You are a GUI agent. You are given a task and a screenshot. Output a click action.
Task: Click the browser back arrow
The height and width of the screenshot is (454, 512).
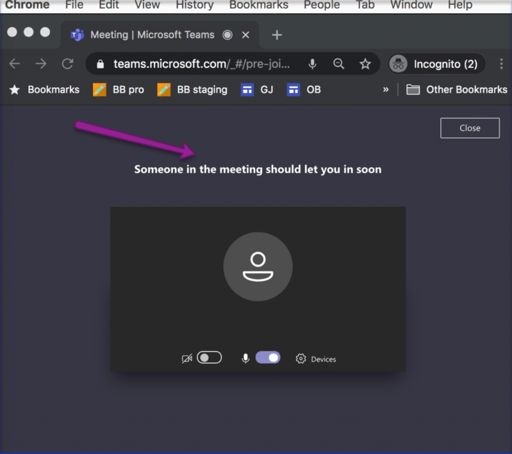click(14, 63)
